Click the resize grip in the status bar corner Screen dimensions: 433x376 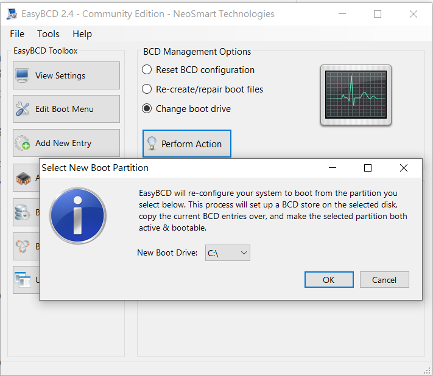point(427,371)
